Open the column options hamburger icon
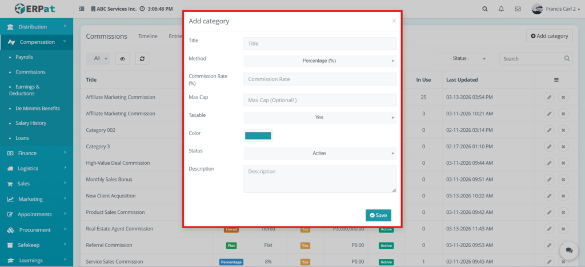Viewport: 585px width, 267px height. click(556, 80)
